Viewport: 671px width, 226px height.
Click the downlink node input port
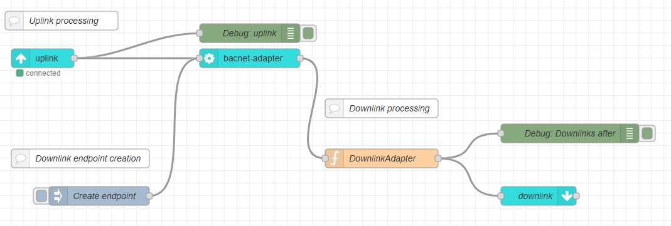(501, 196)
